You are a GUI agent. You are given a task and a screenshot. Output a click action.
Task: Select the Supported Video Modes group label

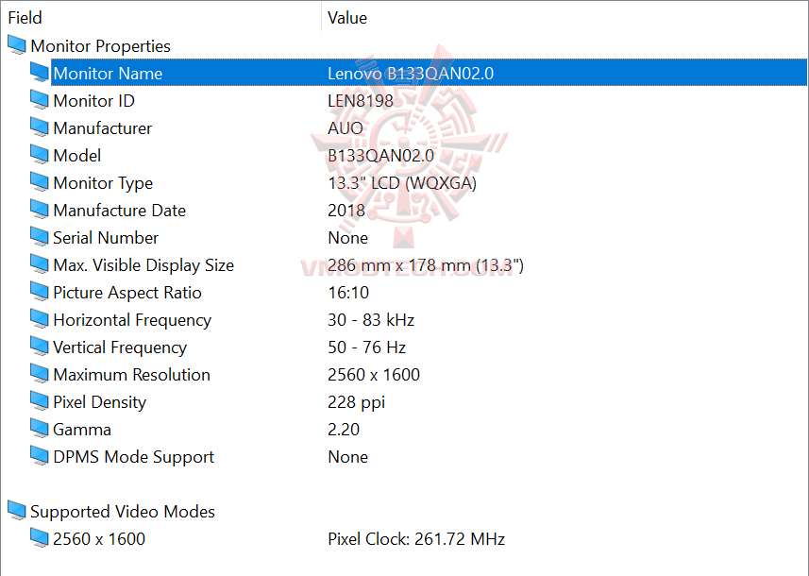coord(123,511)
